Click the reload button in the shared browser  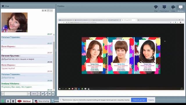[64, 22]
